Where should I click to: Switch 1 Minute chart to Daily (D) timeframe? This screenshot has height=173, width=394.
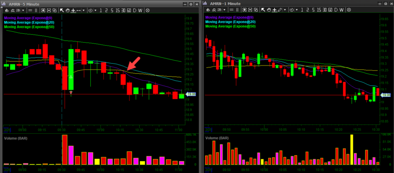[x=336, y=10]
